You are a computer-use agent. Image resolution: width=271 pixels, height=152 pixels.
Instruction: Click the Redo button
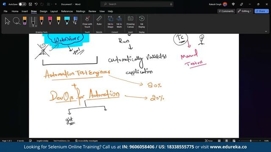[x=42, y=4]
